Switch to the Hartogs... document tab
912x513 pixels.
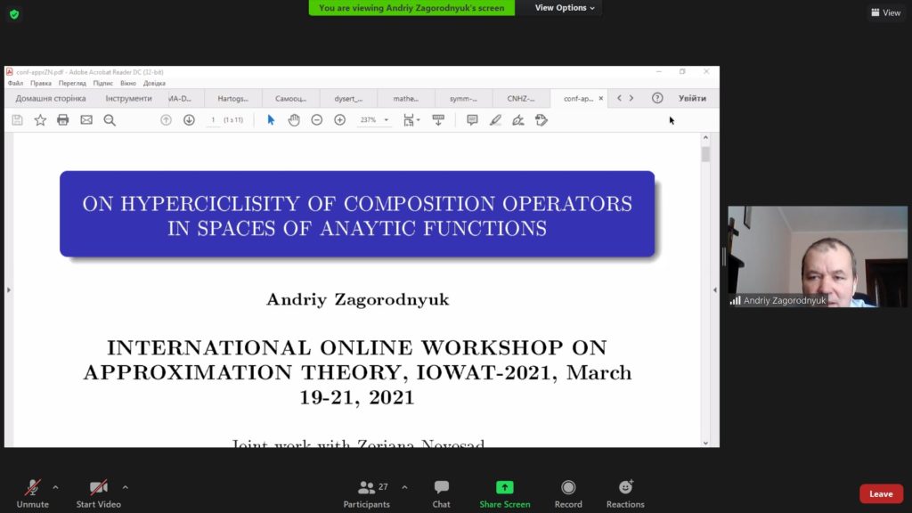pyautogui.click(x=232, y=98)
